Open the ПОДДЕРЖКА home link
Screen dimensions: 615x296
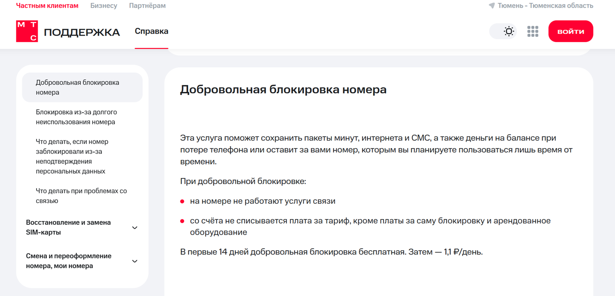[x=82, y=32]
